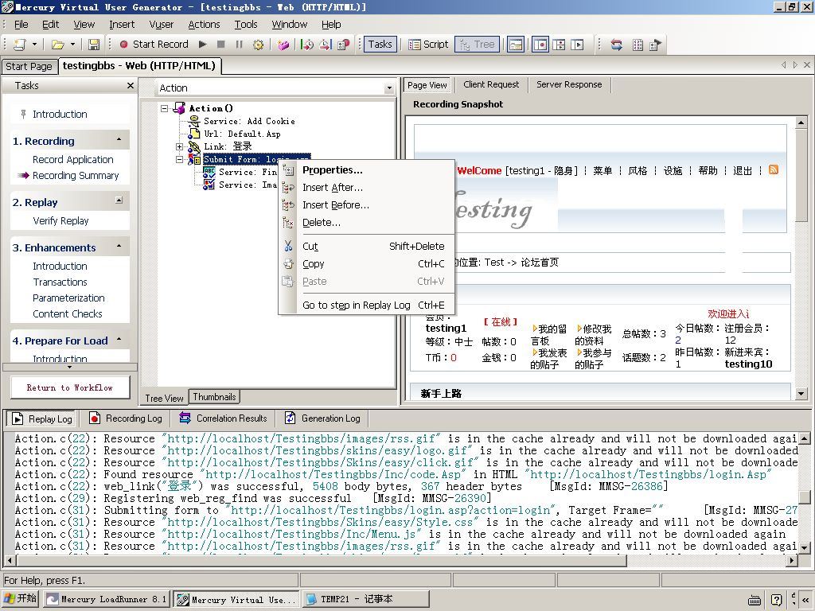Collapse the Action() tree node
The width and height of the screenshot is (815, 611).
tap(165, 108)
